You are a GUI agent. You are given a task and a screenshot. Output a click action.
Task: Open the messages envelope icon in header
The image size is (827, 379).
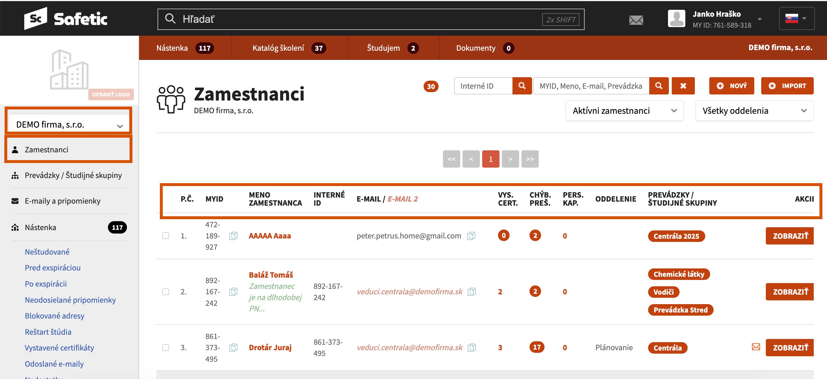pyautogui.click(x=636, y=20)
